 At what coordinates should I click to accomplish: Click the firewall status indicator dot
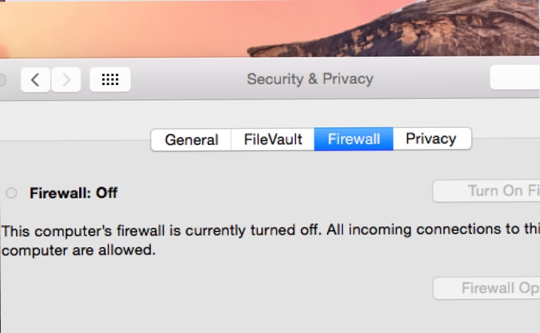click(x=11, y=193)
